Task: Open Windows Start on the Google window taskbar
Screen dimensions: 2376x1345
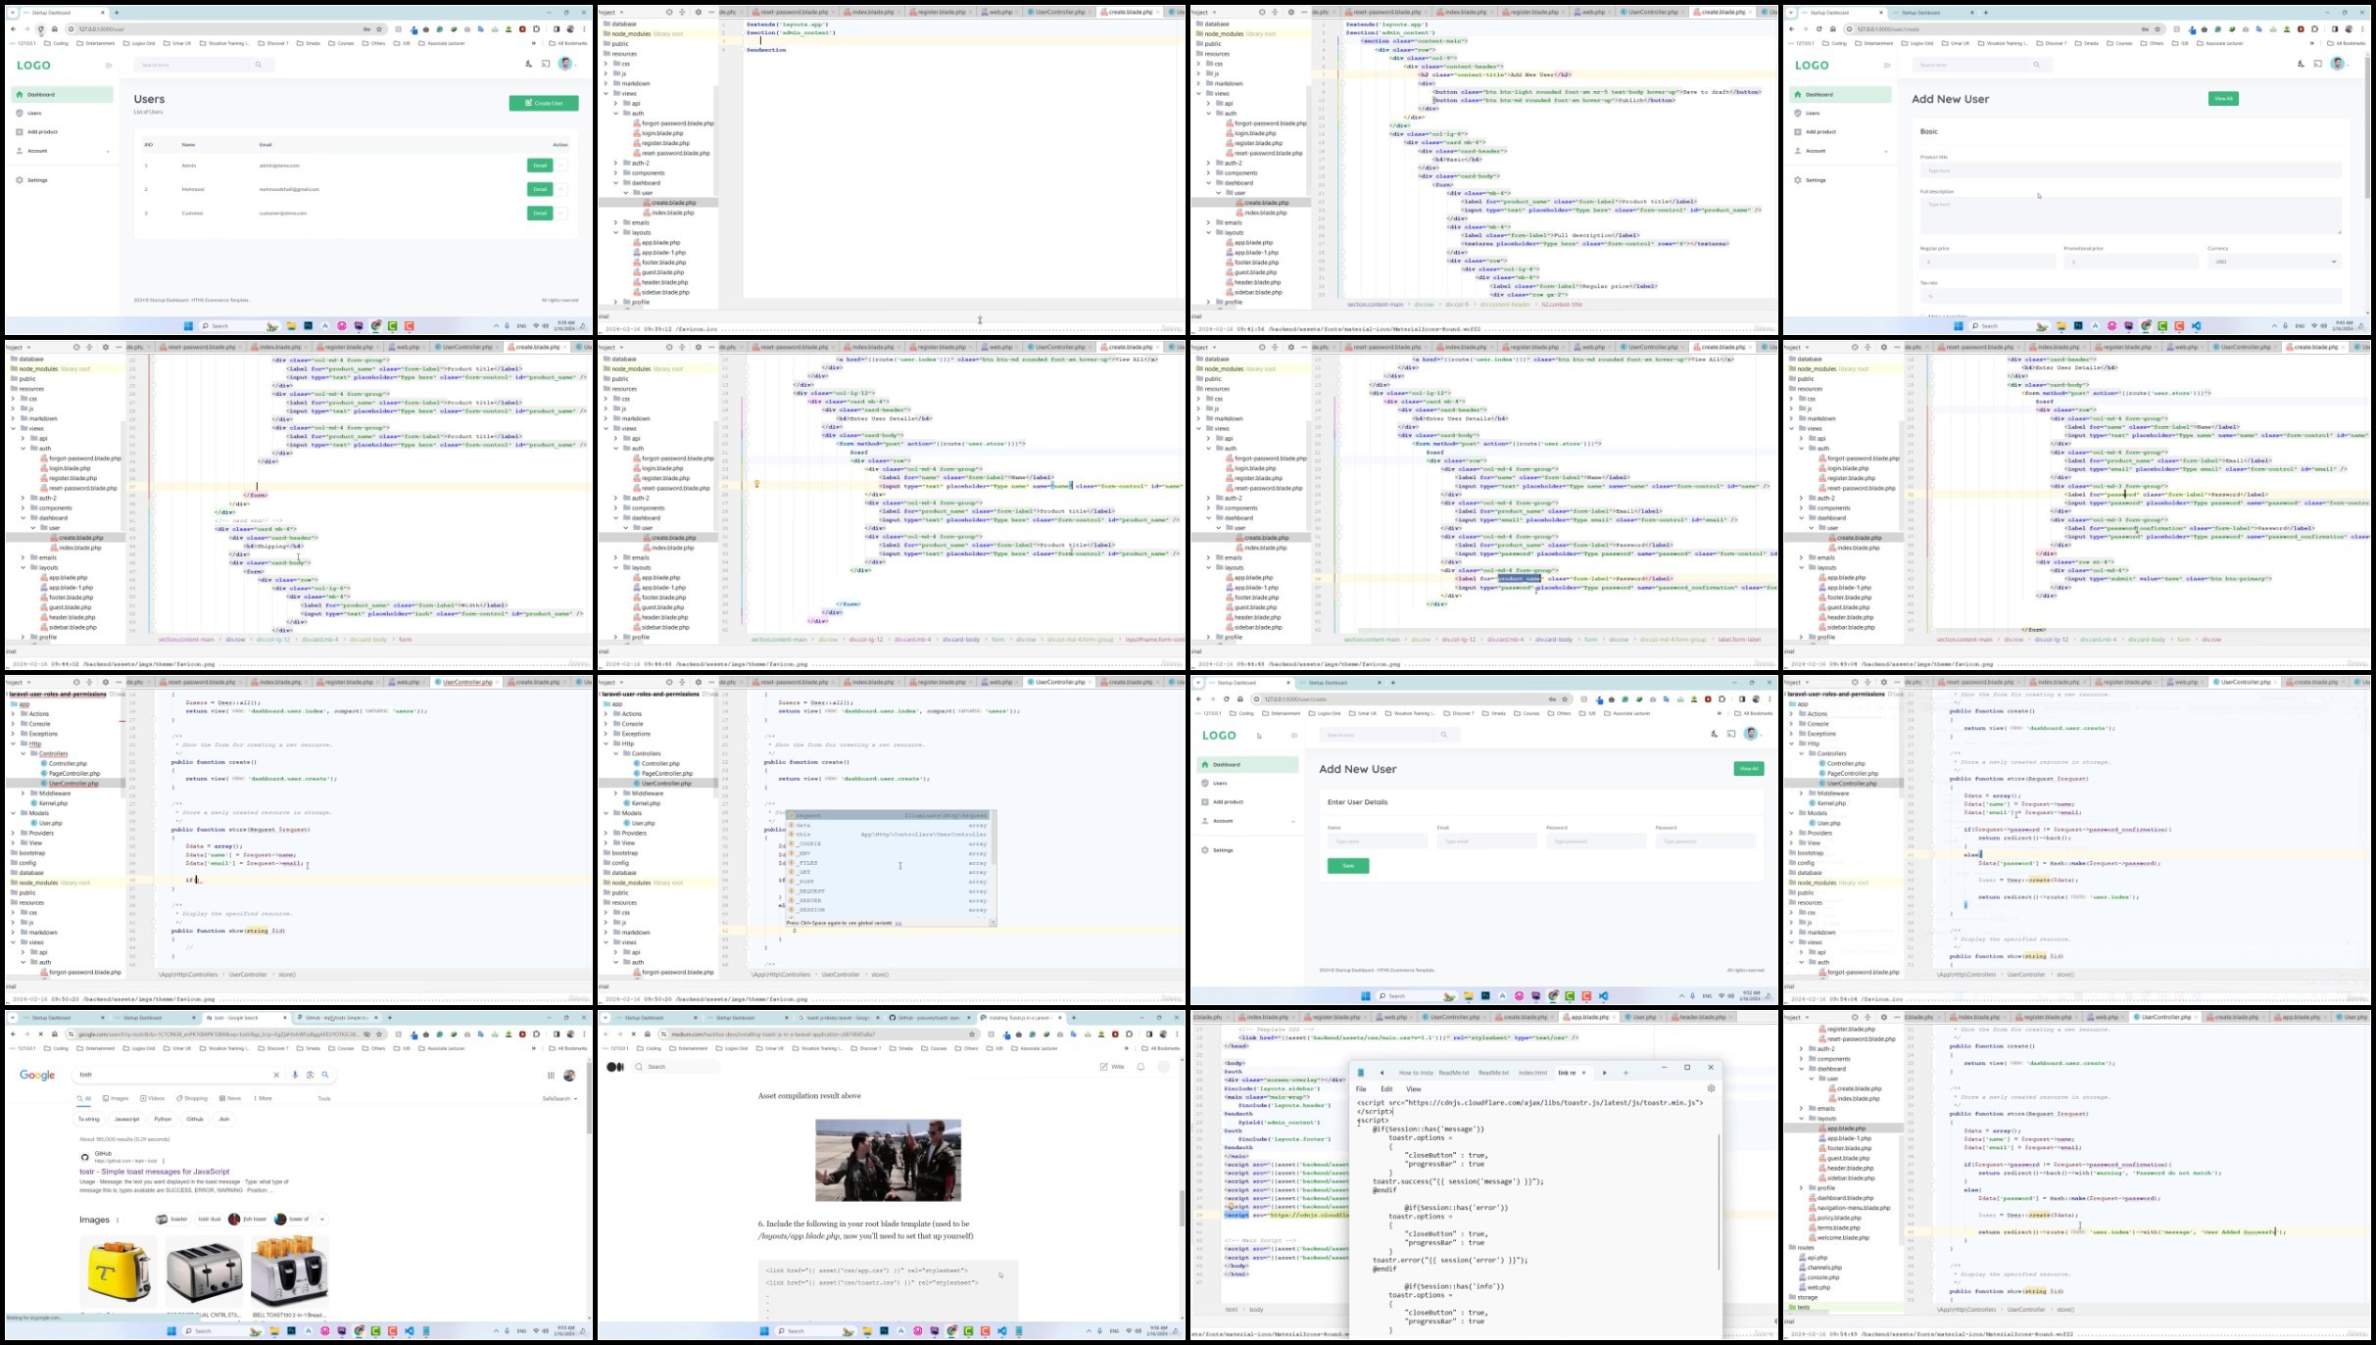Action: tap(171, 1330)
